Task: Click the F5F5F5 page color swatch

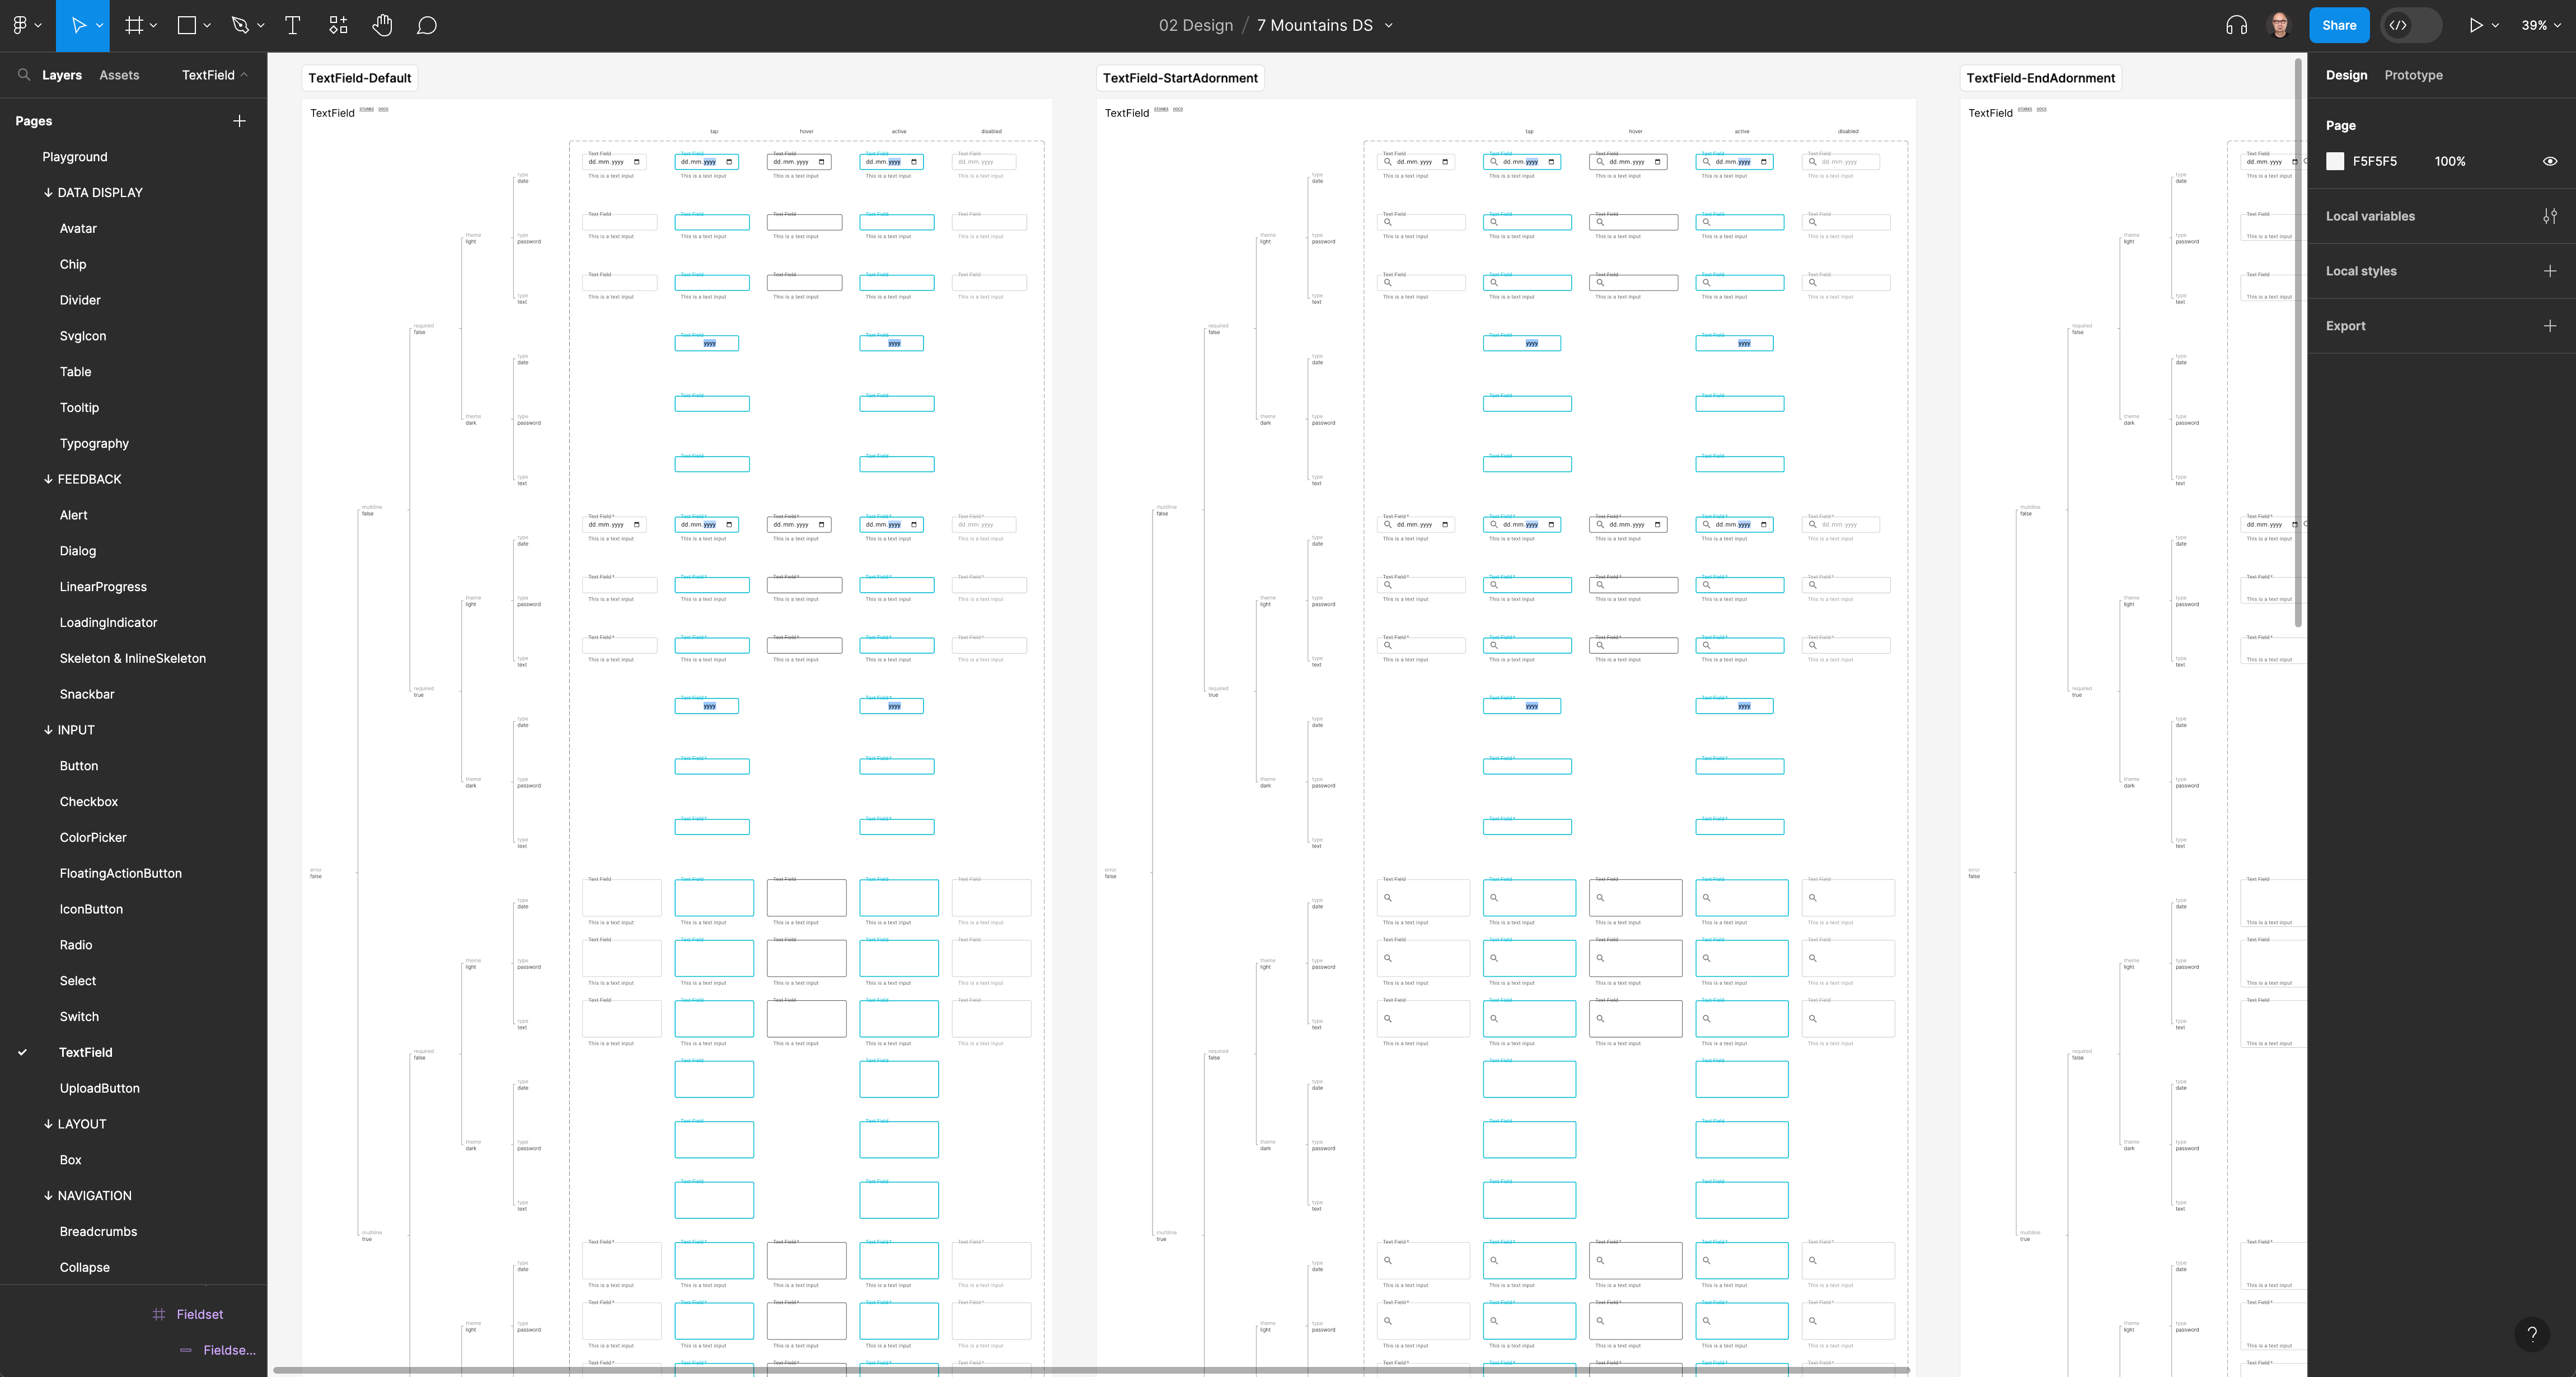Action: pos(2335,161)
